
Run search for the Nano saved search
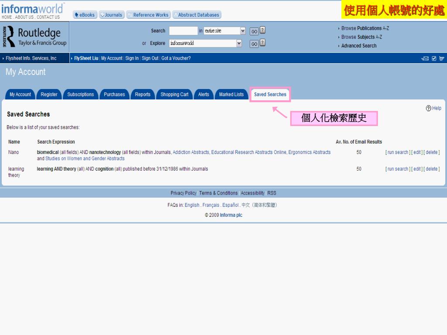coord(398,152)
